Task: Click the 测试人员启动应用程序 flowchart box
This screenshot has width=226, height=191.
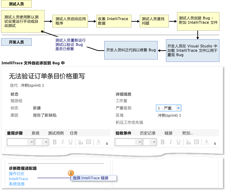Action: (x=70, y=21)
